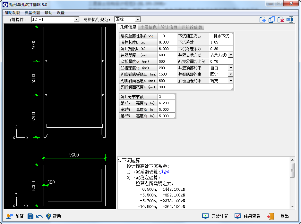Click 退出 to exit the program
The image size is (301, 224).
[278, 216]
